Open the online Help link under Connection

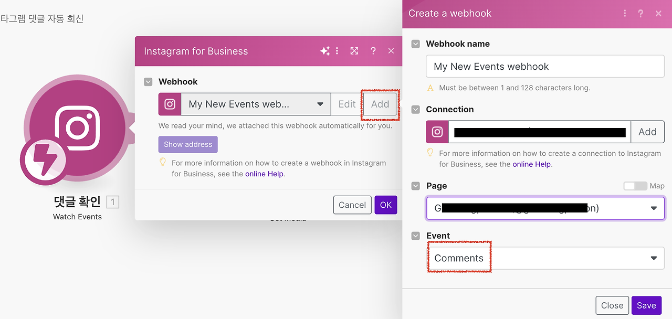[x=532, y=164]
